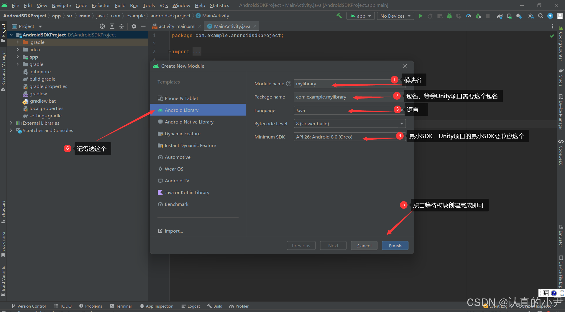Open Search Everywhere with the magnifier icon
This screenshot has height=312, width=565.
(541, 16)
